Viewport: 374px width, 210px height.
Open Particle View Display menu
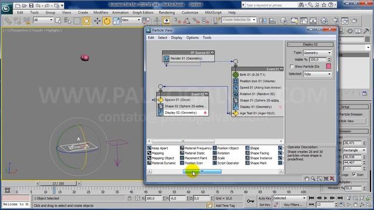(176, 37)
